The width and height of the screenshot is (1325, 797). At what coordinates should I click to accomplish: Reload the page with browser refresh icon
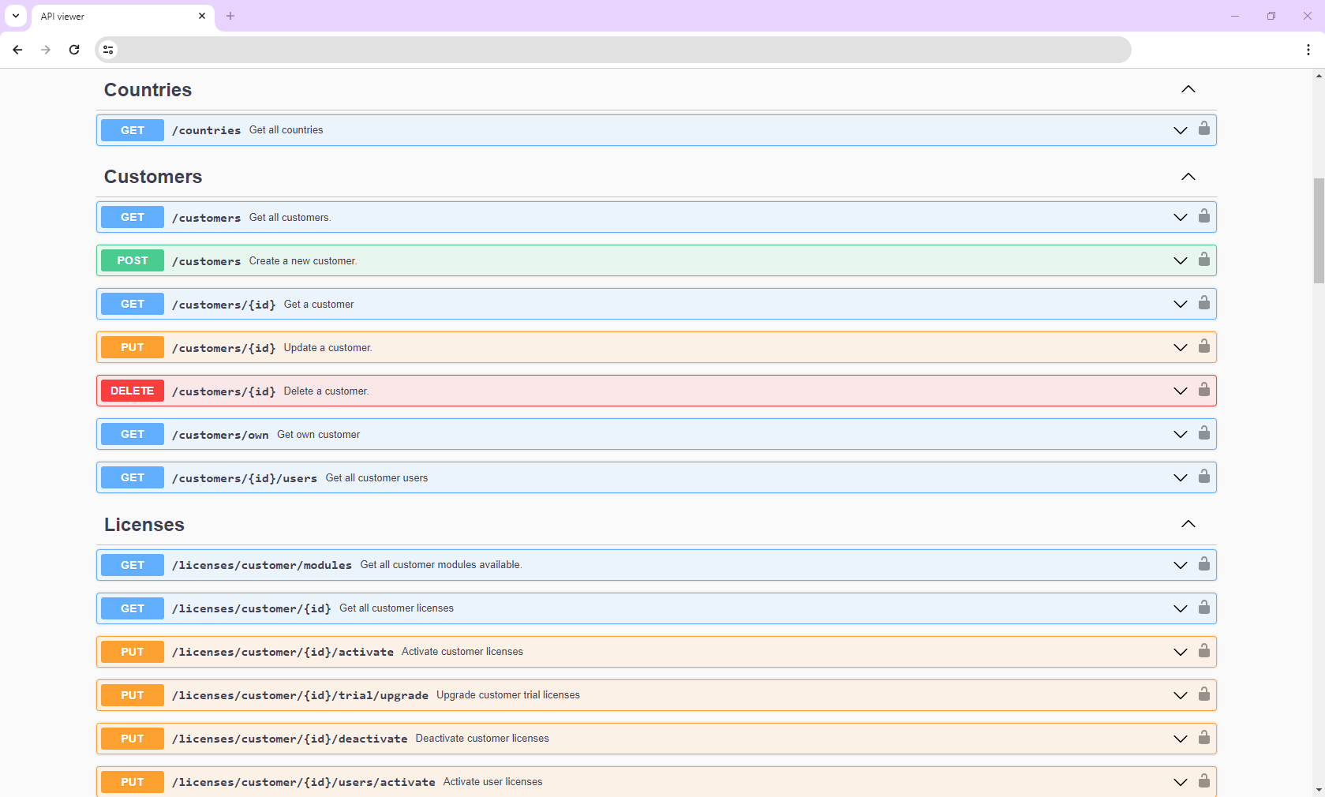coord(74,50)
